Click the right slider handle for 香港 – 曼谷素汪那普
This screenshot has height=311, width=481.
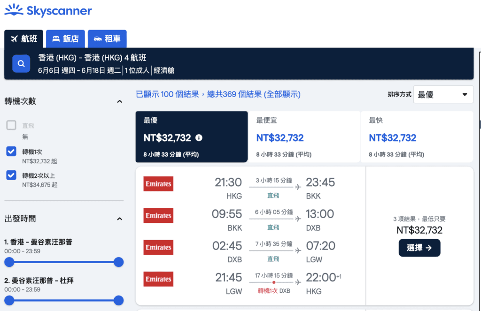pos(119,262)
